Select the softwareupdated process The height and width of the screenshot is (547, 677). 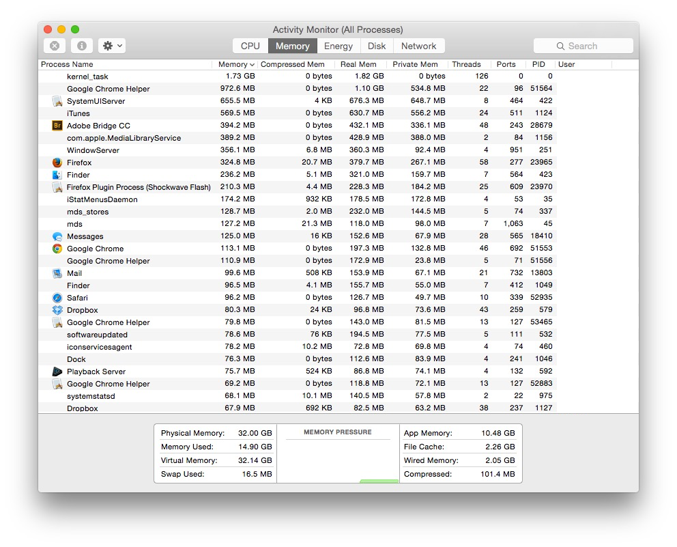298,335
